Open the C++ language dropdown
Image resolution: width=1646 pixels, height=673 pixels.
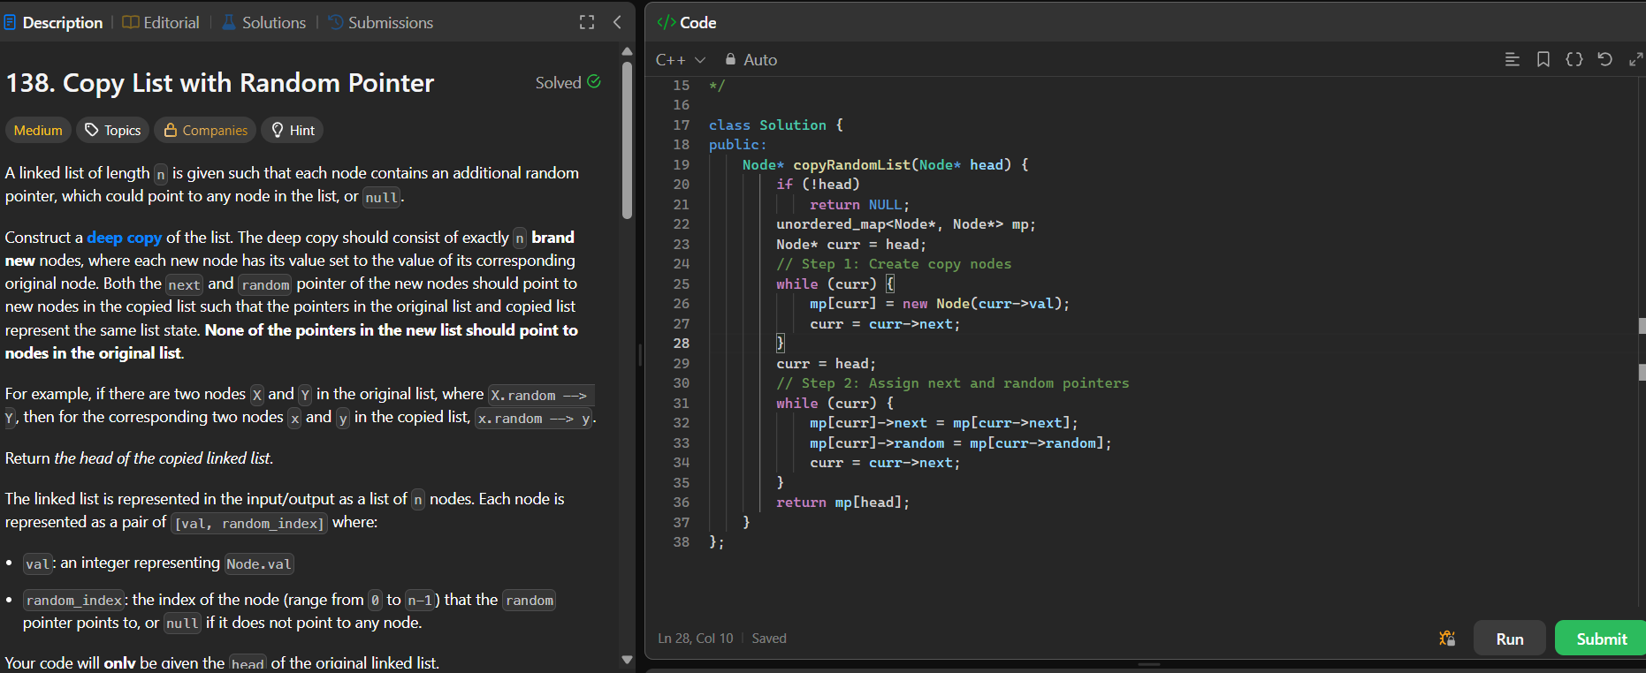point(680,60)
